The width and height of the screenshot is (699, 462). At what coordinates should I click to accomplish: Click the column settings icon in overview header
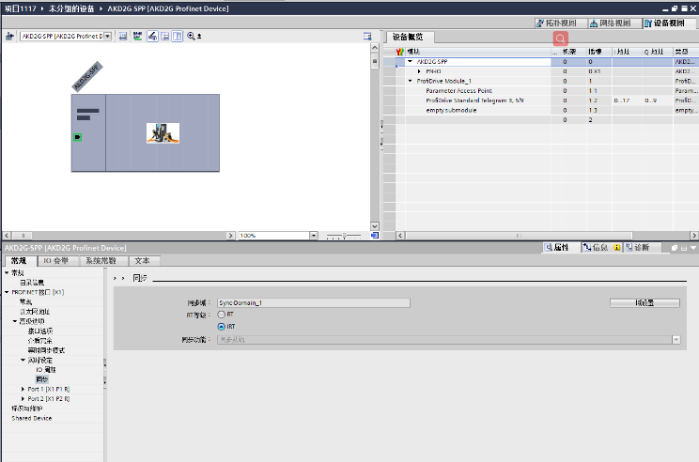tap(400, 52)
